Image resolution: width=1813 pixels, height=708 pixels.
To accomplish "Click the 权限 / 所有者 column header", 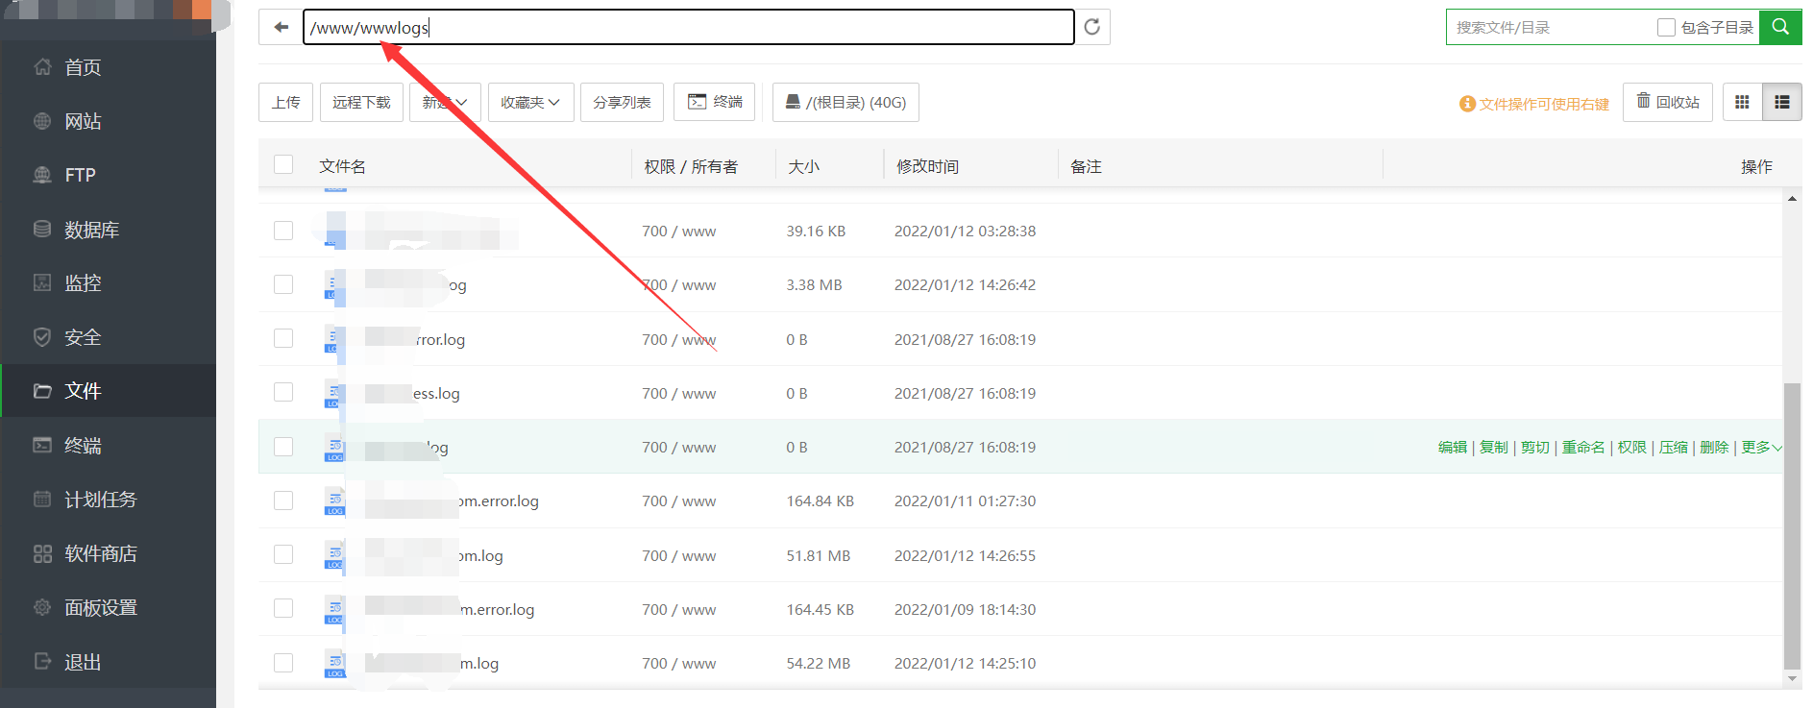I will pos(691,166).
